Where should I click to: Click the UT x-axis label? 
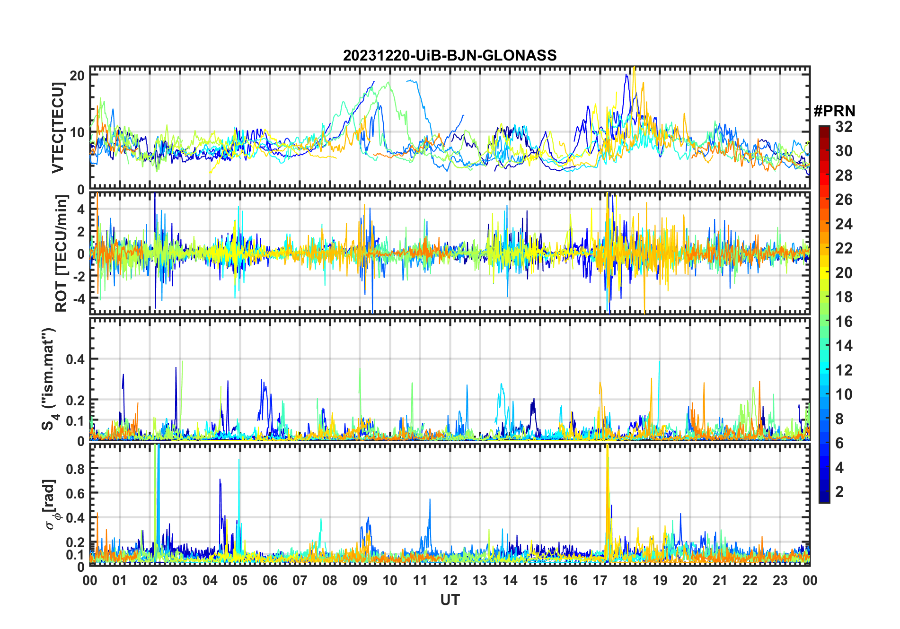[x=450, y=600]
